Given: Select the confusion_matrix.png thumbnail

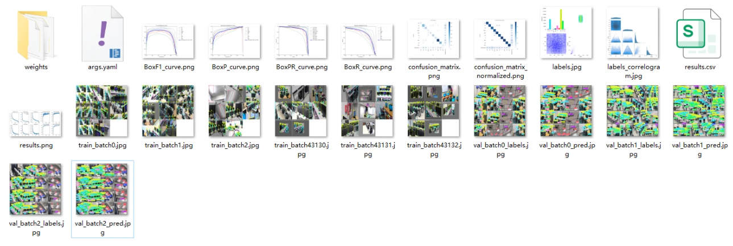Looking at the screenshot, I should click(x=434, y=39).
